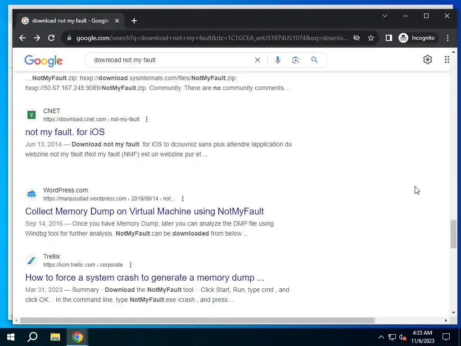Open the clock and date flyout
This screenshot has height=346, width=461.
coord(422,337)
